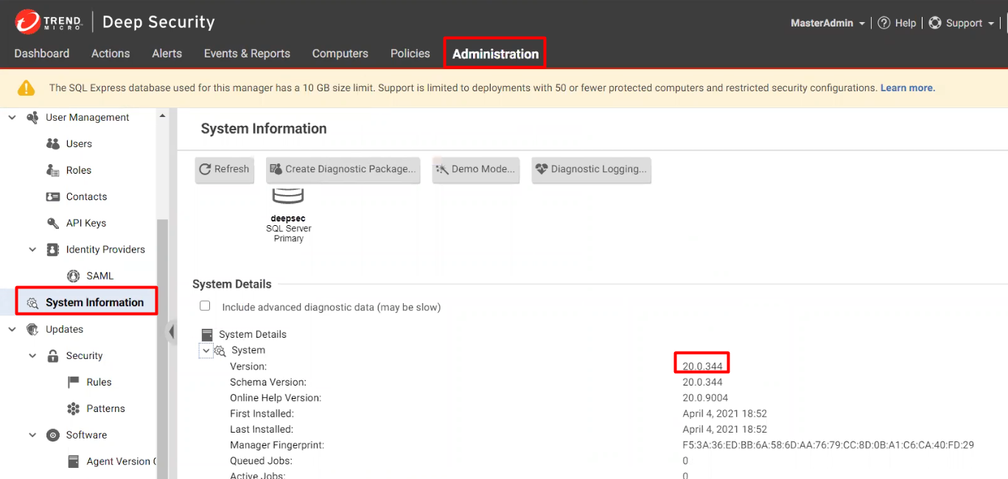Open Patterns via its icon
The height and width of the screenshot is (479, 1008).
[x=74, y=408]
